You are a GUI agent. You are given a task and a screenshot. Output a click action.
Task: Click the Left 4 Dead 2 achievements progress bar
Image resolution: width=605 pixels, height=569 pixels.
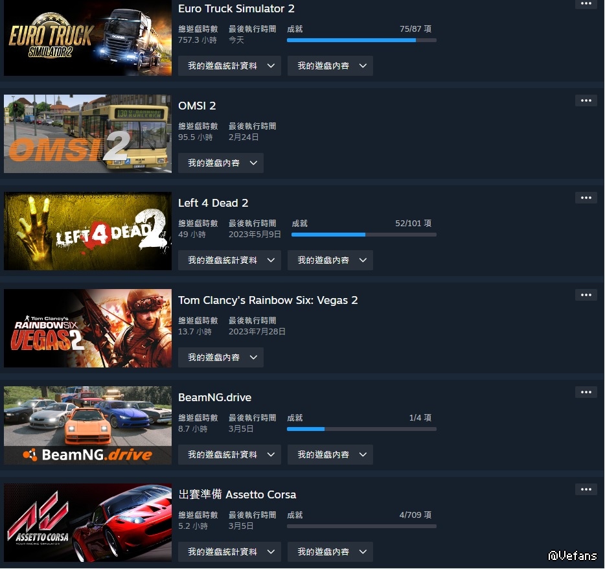(x=364, y=235)
